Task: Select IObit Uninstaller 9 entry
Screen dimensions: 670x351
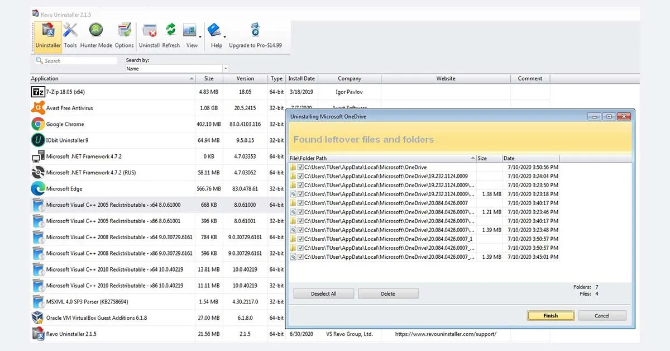Action: [x=67, y=140]
